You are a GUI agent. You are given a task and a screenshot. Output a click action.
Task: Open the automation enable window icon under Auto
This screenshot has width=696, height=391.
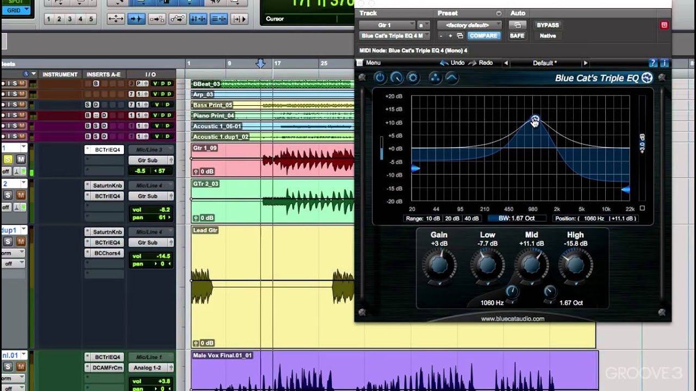[x=517, y=25]
